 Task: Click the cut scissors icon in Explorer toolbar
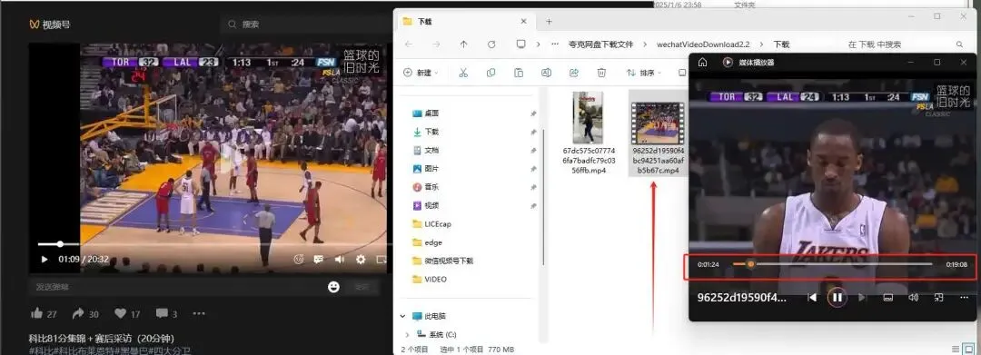coord(463,74)
